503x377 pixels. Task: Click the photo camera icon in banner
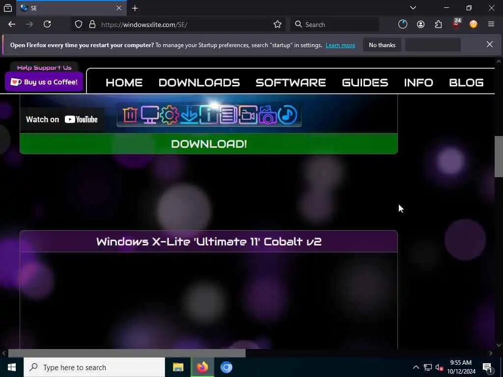point(268,115)
